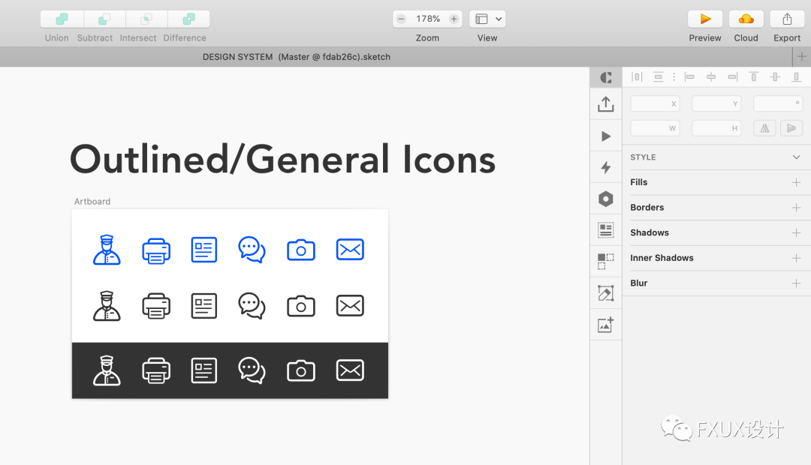The image size is (811, 465).
Task: Click the lightning bolt plugin icon
Action: coord(606,167)
